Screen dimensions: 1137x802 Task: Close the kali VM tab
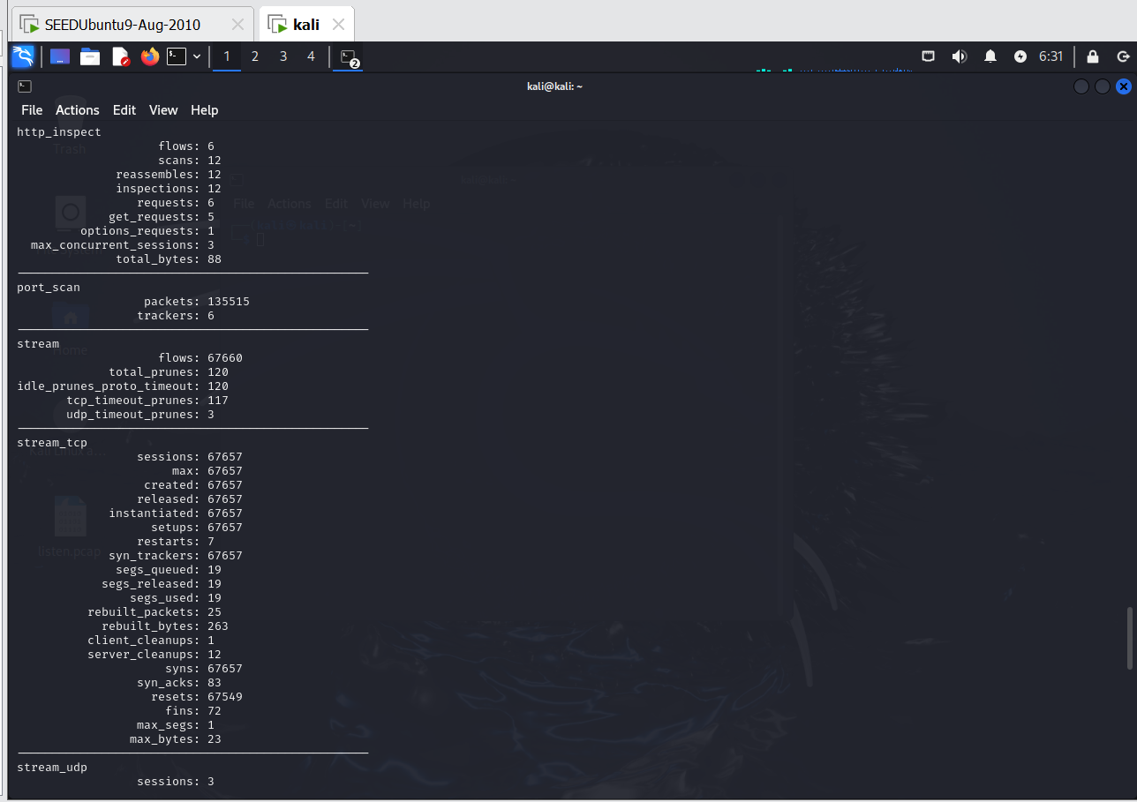[338, 25]
